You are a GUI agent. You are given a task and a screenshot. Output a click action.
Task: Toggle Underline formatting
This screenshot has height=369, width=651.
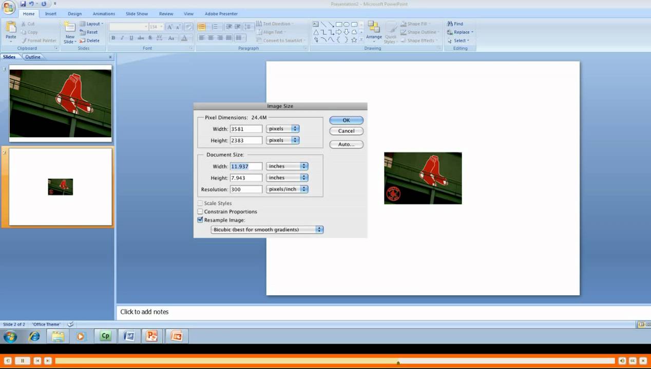tap(131, 38)
